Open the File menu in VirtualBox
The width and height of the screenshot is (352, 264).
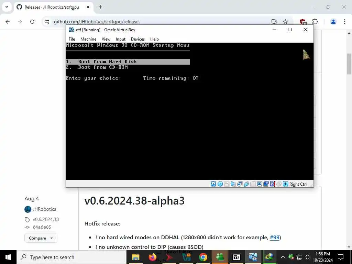tap(72, 39)
